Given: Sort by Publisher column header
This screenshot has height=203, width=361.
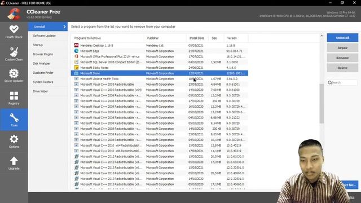Looking at the screenshot, I should tap(165, 38).
